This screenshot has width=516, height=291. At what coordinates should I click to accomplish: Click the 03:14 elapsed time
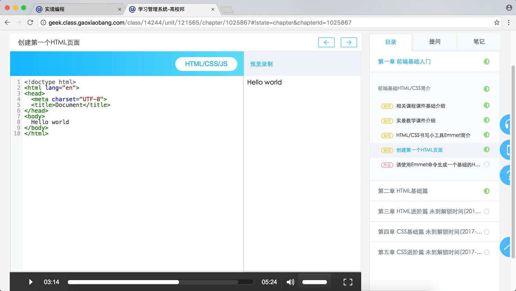tap(51, 282)
